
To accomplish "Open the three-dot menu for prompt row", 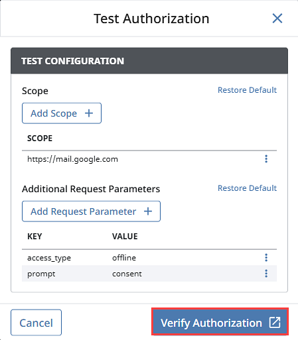I will [x=266, y=274].
